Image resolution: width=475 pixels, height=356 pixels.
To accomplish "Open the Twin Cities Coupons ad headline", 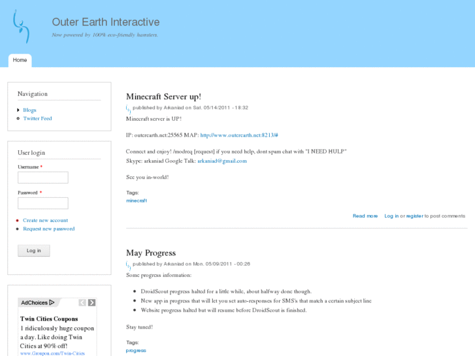I will 49,319.
